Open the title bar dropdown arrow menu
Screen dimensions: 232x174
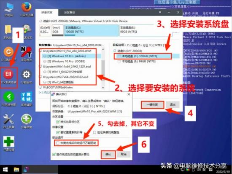click(160, 12)
